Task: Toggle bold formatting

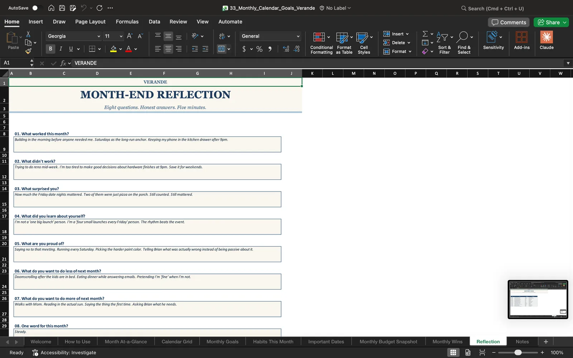Action: (x=50, y=49)
